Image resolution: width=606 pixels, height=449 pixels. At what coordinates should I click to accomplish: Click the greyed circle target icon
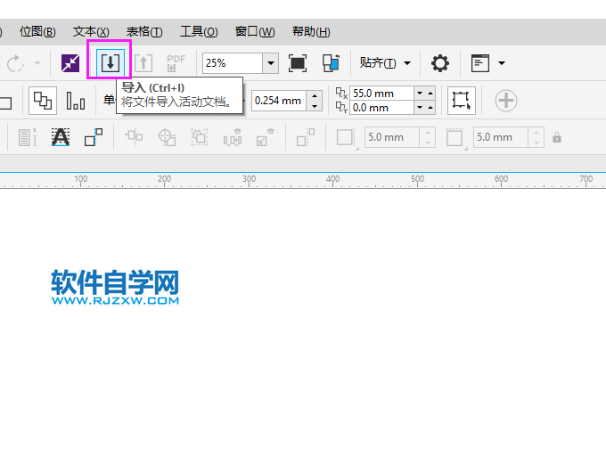pyautogui.click(x=167, y=137)
